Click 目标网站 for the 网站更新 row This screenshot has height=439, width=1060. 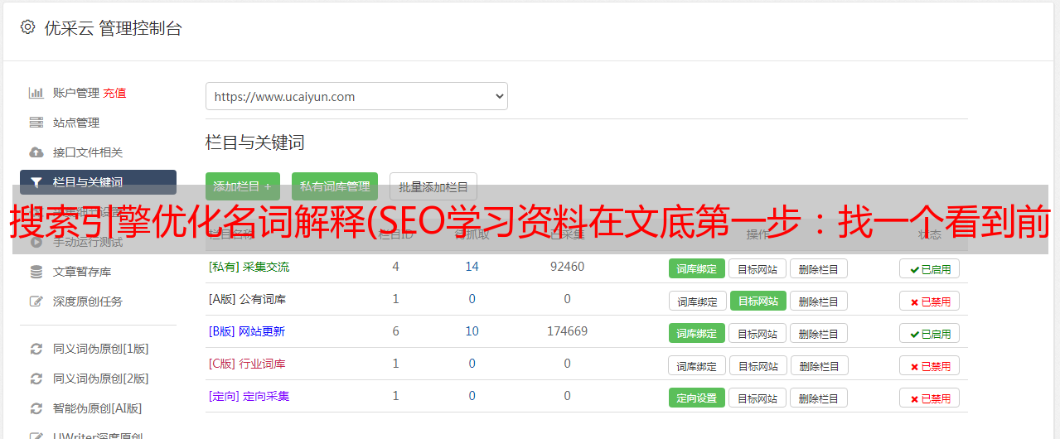(x=757, y=333)
